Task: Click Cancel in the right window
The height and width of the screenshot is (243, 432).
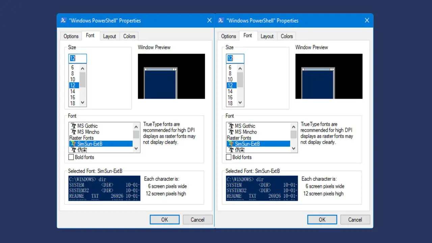Action: point(355,220)
